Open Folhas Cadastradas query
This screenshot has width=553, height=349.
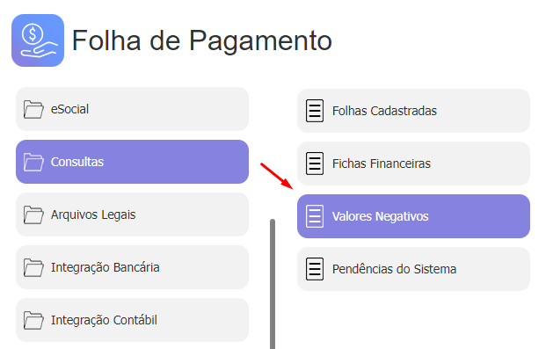(413, 111)
